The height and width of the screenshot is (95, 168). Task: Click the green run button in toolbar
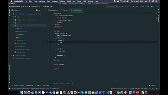tap(120, 6)
